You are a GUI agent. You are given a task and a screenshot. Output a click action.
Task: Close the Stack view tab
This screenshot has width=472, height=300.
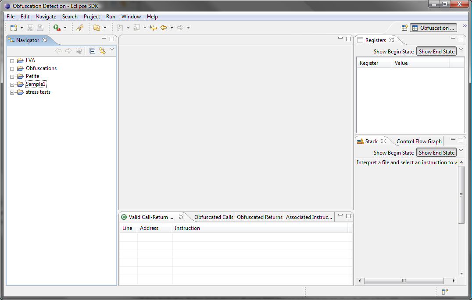(x=383, y=141)
